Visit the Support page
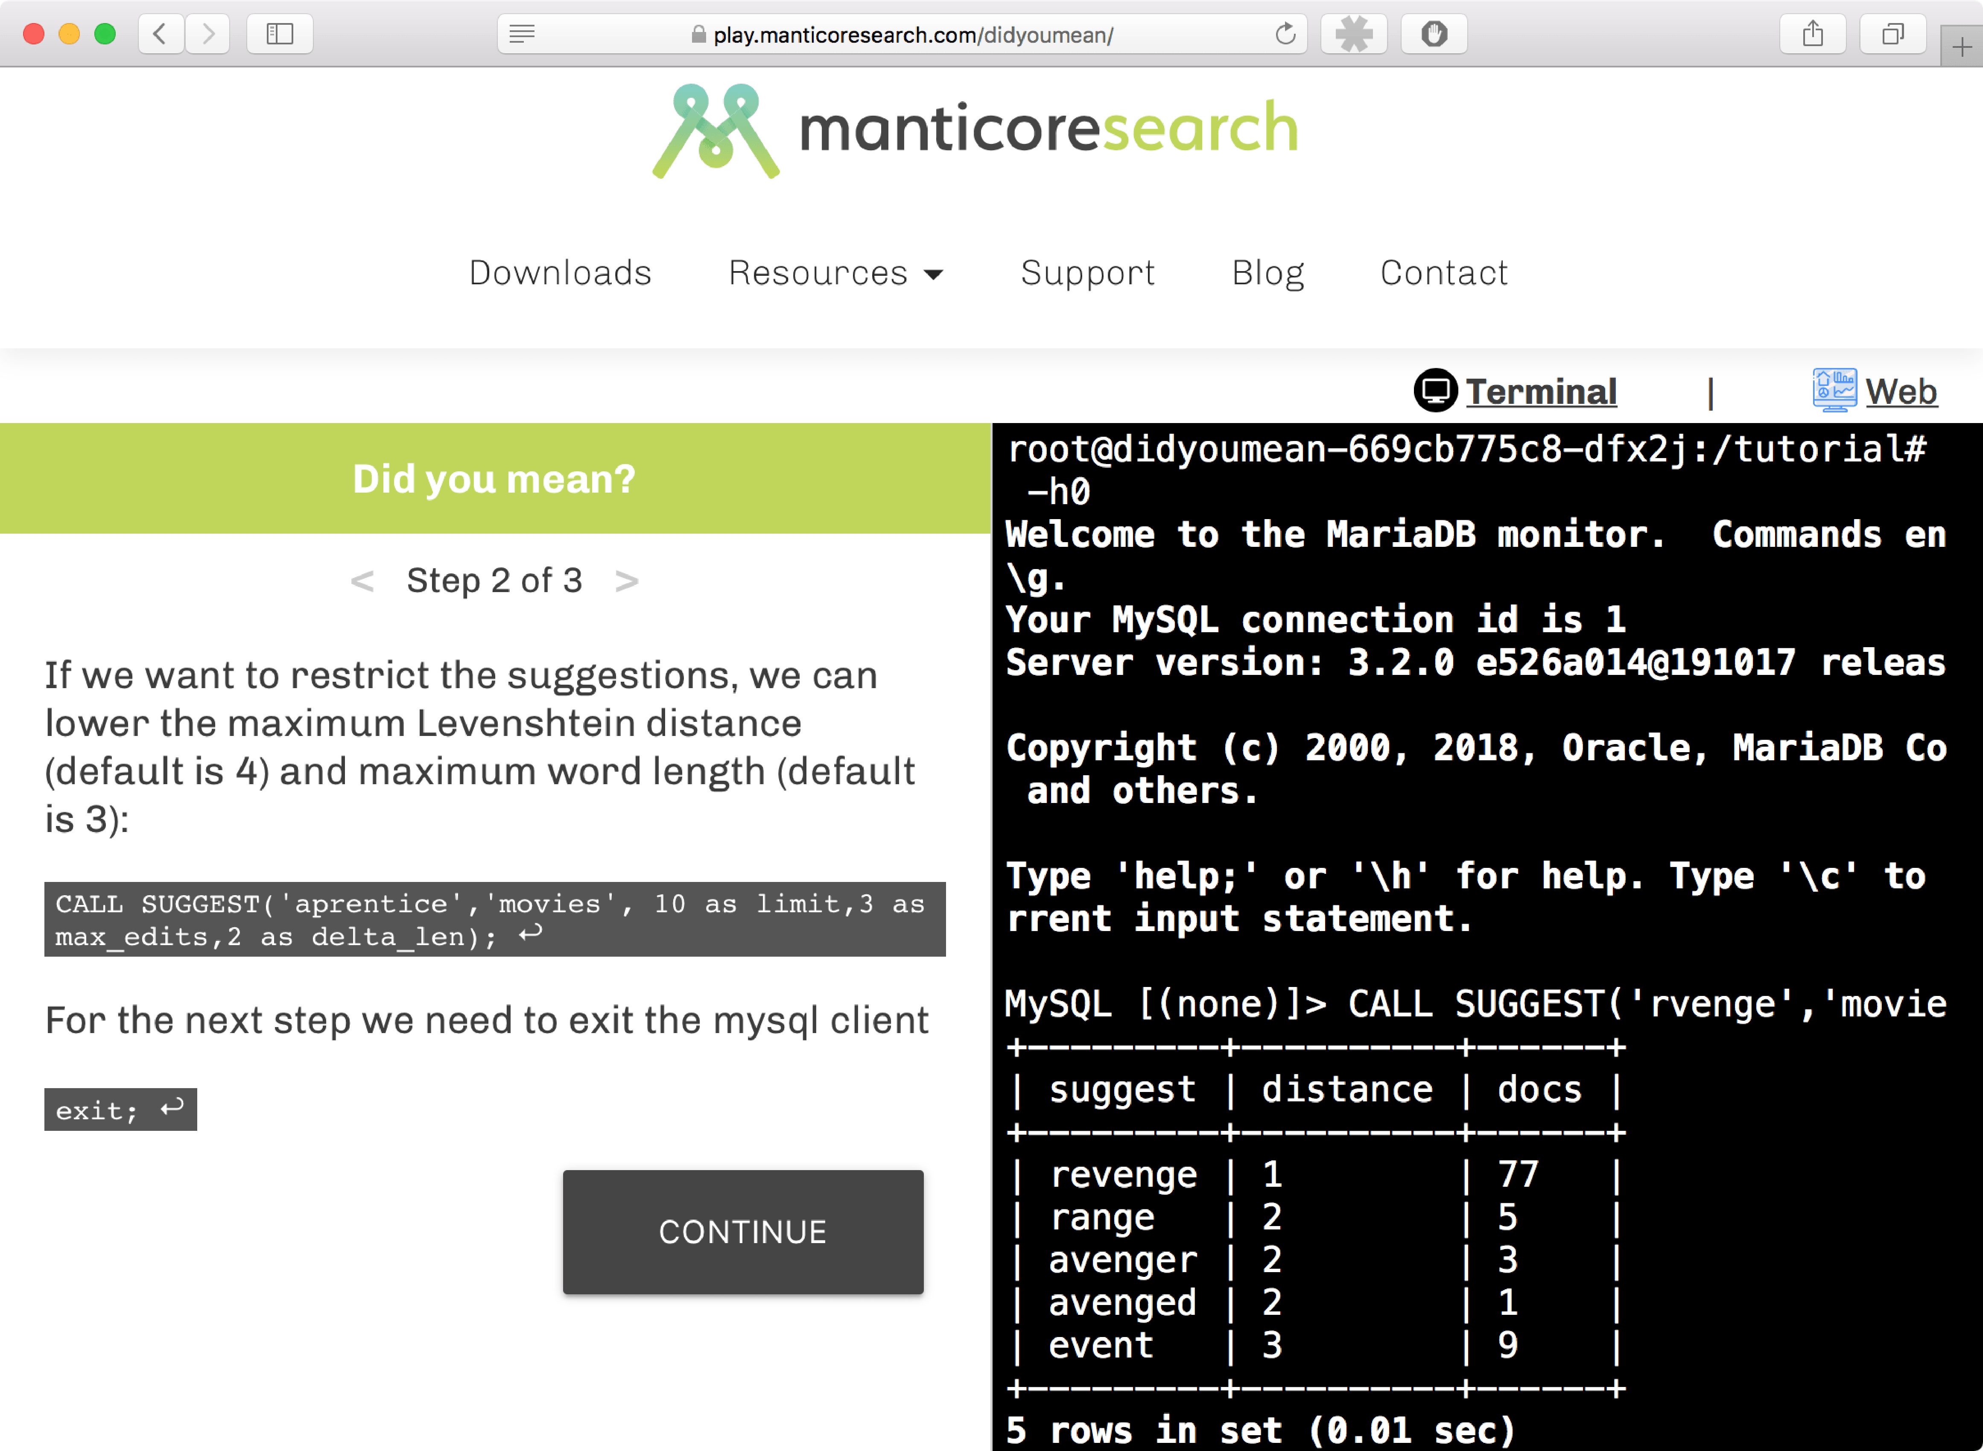Image resolution: width=1983 pixels, height=1451 pixels. [1087, 273]
